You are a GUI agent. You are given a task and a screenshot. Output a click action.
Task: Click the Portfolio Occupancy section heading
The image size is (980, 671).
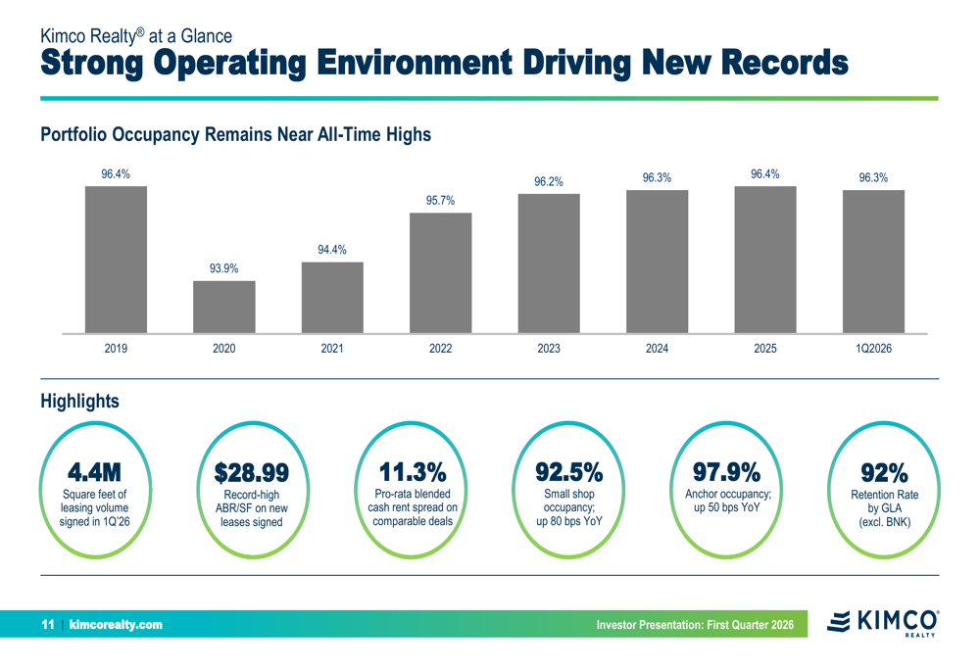tap(233, 134)
